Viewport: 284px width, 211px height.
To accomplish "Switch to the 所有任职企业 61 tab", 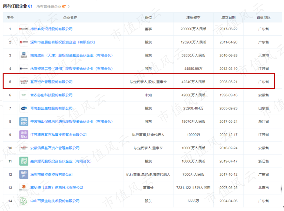I will click(18, 6).
